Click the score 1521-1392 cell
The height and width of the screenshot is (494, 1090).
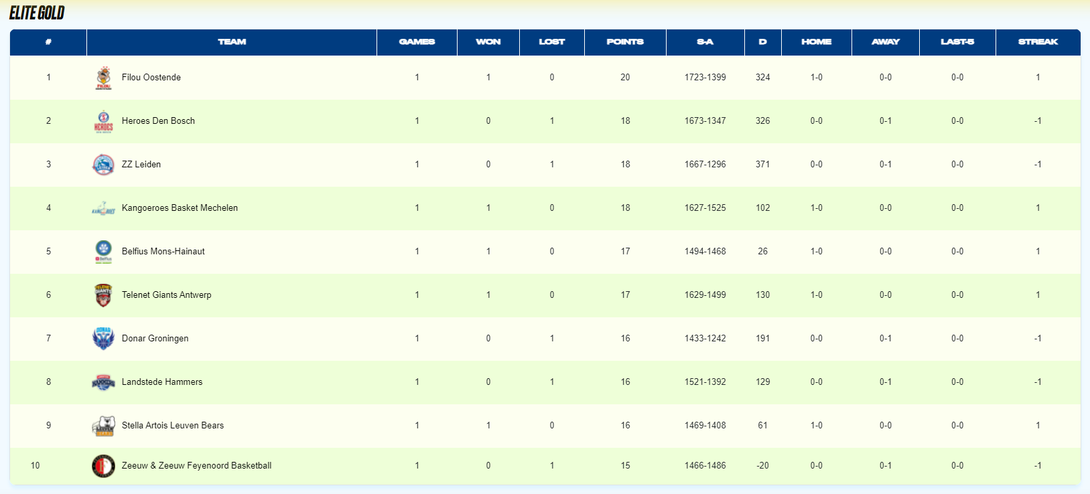[705, 382]
